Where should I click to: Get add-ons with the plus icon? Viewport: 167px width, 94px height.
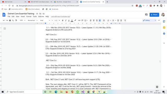[164, 43]
